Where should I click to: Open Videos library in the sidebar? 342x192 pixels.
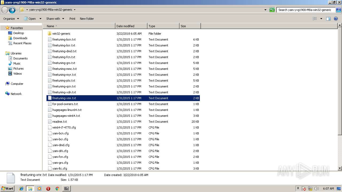point(17,74)
